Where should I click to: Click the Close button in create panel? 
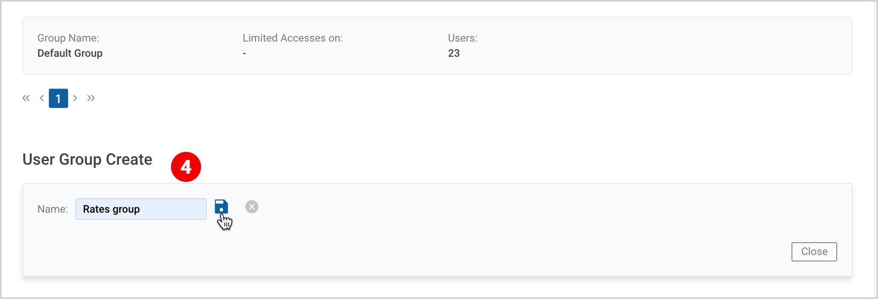tap(814, 252)
